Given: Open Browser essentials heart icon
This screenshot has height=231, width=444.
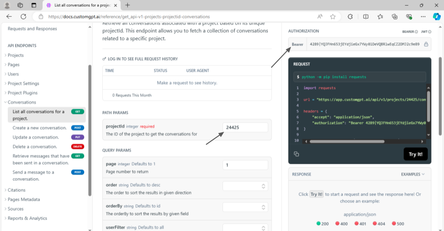Looking at the screenshot, I should (x=409, y=17).
